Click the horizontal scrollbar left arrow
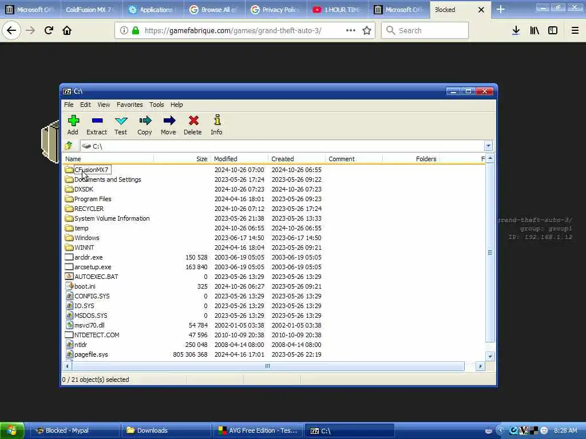The width and height of the screenshot is (586, 439). (x=67, y=366)
